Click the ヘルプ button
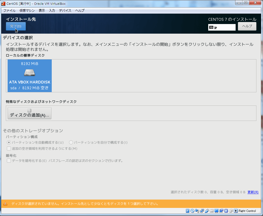Image resolution: width=263 pixels, height=216 pixels. pos(247,26)
